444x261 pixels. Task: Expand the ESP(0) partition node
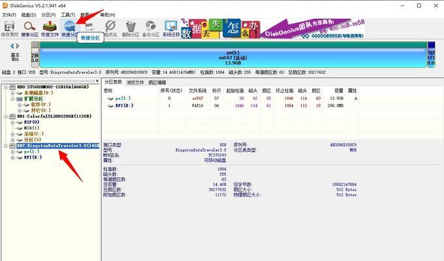point(12,122)
